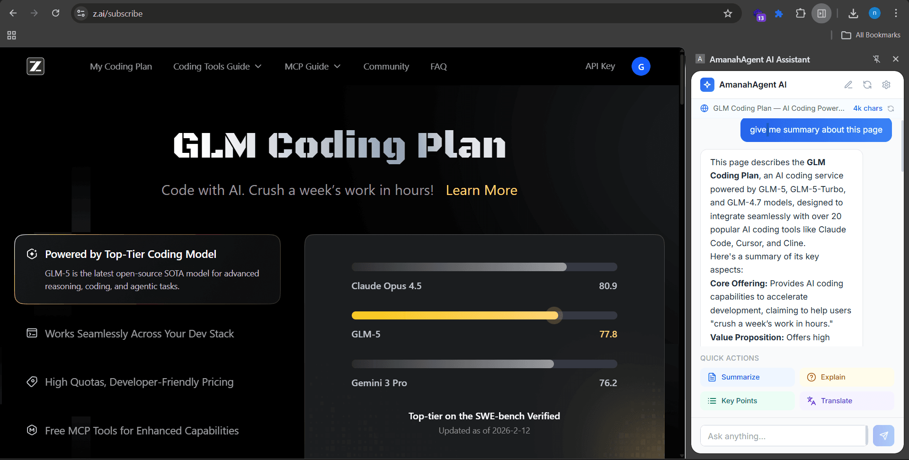This screenshot has width=909, height=460.
Task: Click the Translate quick action
Action: pyautogui.click(x=847, y=401)
